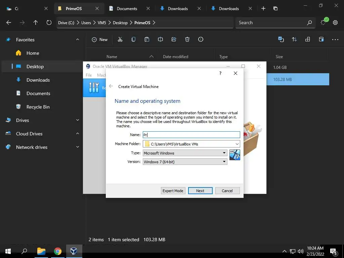Image resolution: width=344 pixels, height=258 pixels.
Task: Open the Windows Start menu
Action: (8, 251)
